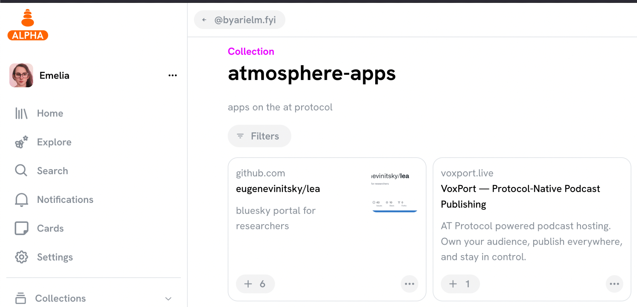Open more options on the VoxPort card

tap(614, 284)
